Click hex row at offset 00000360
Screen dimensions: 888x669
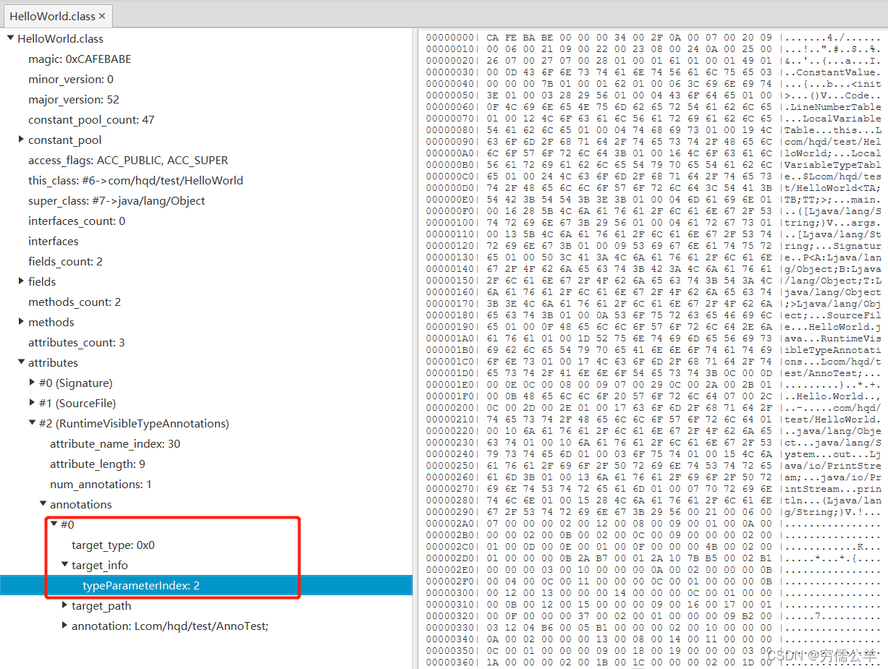pos(654,662)
